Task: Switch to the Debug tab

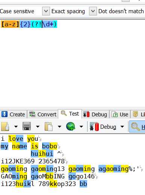Action: click(95, 114)
